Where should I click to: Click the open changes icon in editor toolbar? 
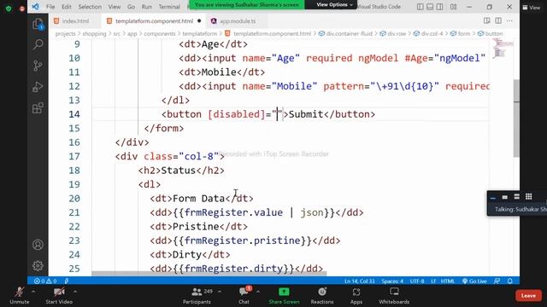click(486, 20)
